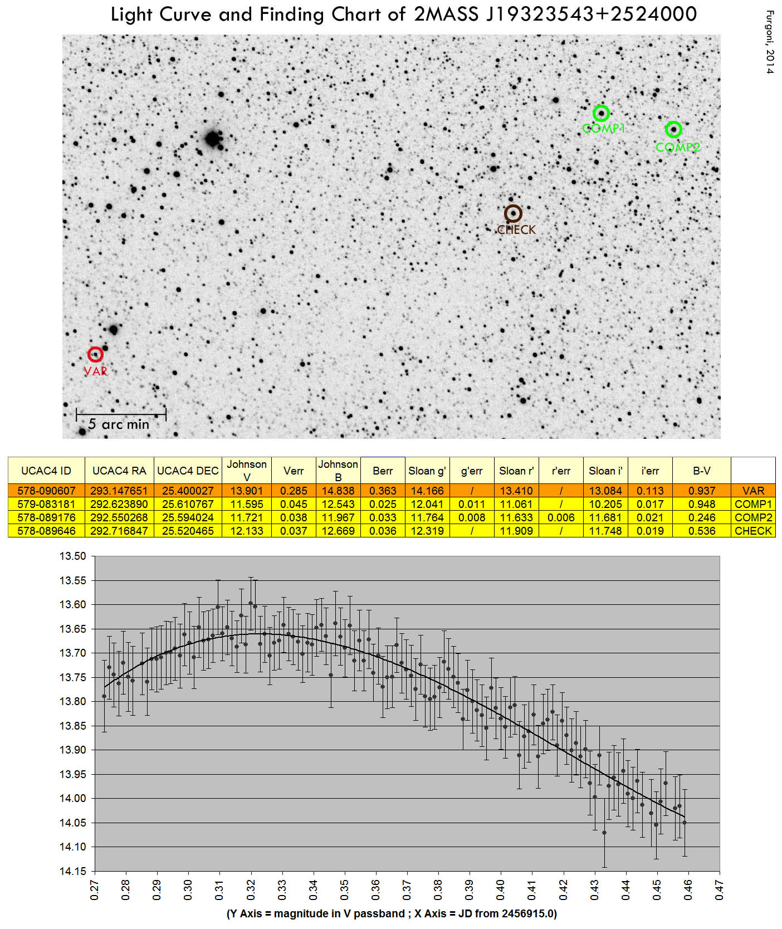This screenshot has height=929, width=782.
Task: Click RA value '292.623890'
Action: point(119,504)
